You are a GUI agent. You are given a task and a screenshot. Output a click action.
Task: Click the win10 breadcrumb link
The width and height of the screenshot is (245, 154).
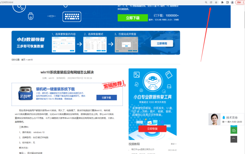tap(30, 60)
